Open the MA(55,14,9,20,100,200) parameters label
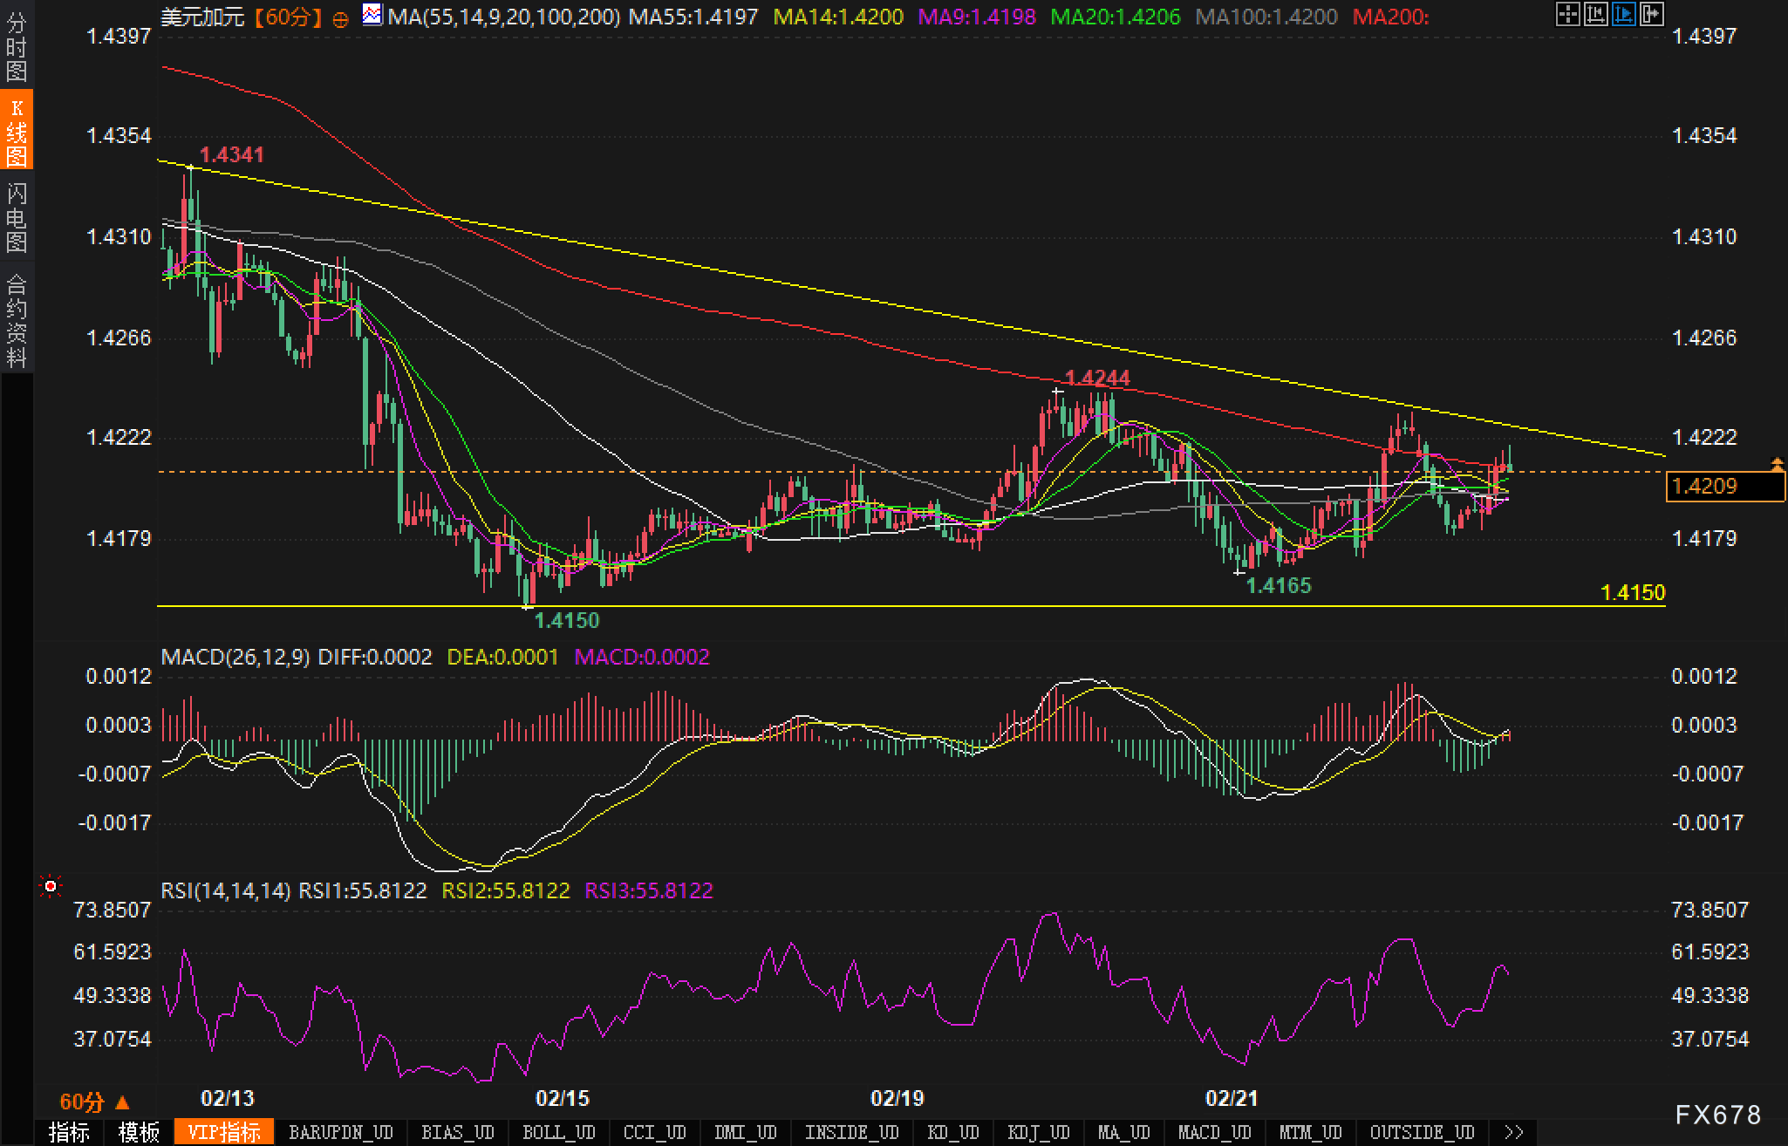Screen dimensions: 1788x1146 503,17
